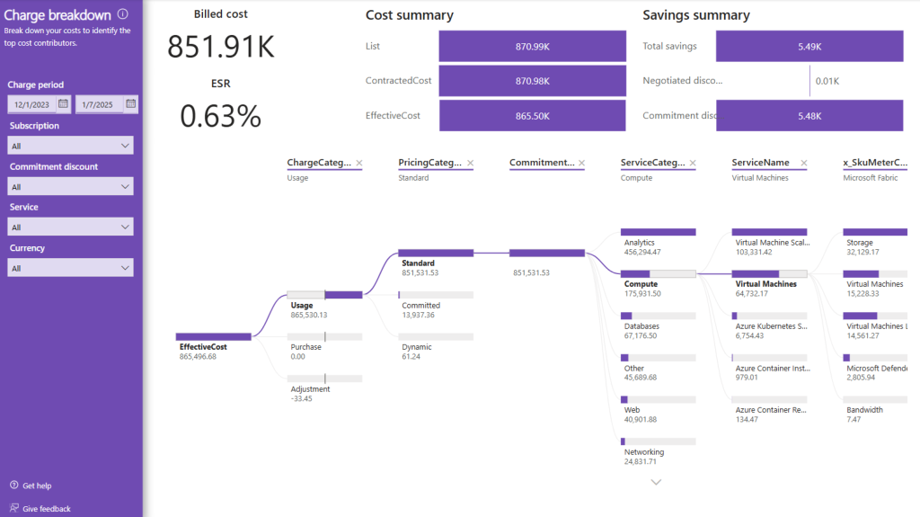The image size is (920, 517).
Task: Remove the Commitment level with X
Action: [x=581, y=163]
